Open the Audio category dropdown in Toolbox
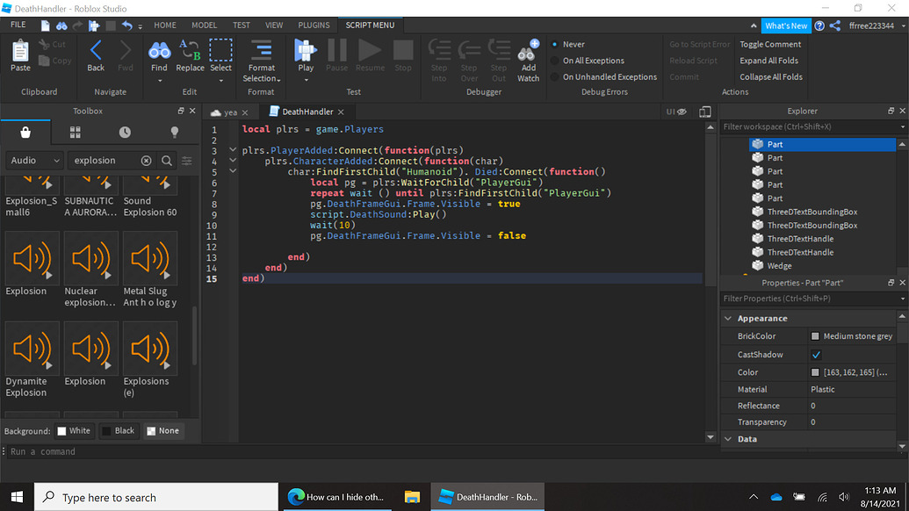 (35, 160)
